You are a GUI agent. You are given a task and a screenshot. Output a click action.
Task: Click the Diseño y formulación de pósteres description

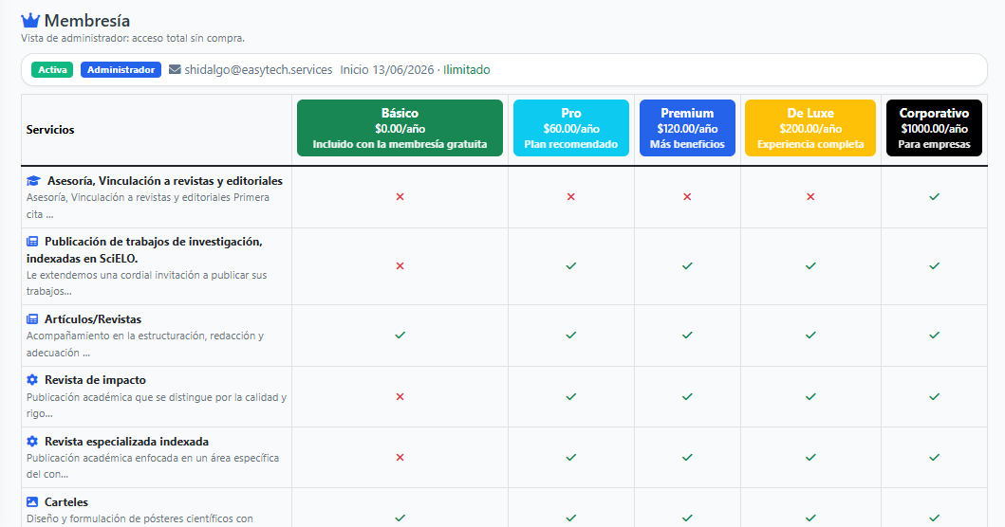tap(140, 518)
